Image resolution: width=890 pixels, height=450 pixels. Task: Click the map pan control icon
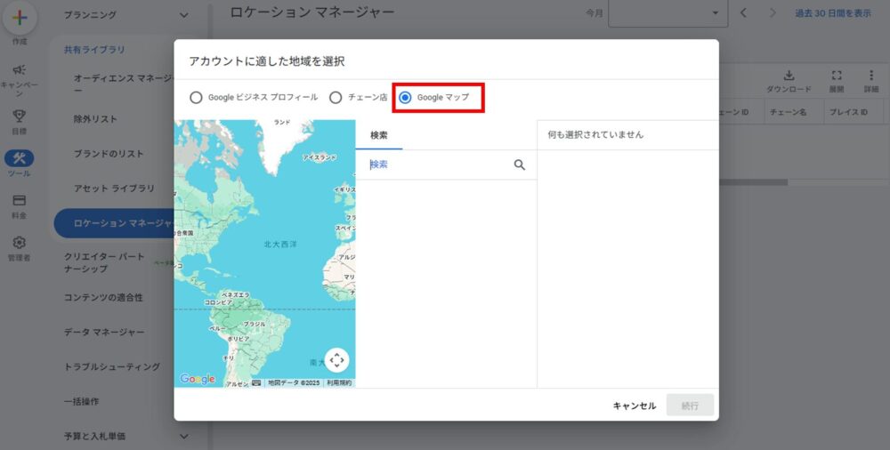point(336,360)
